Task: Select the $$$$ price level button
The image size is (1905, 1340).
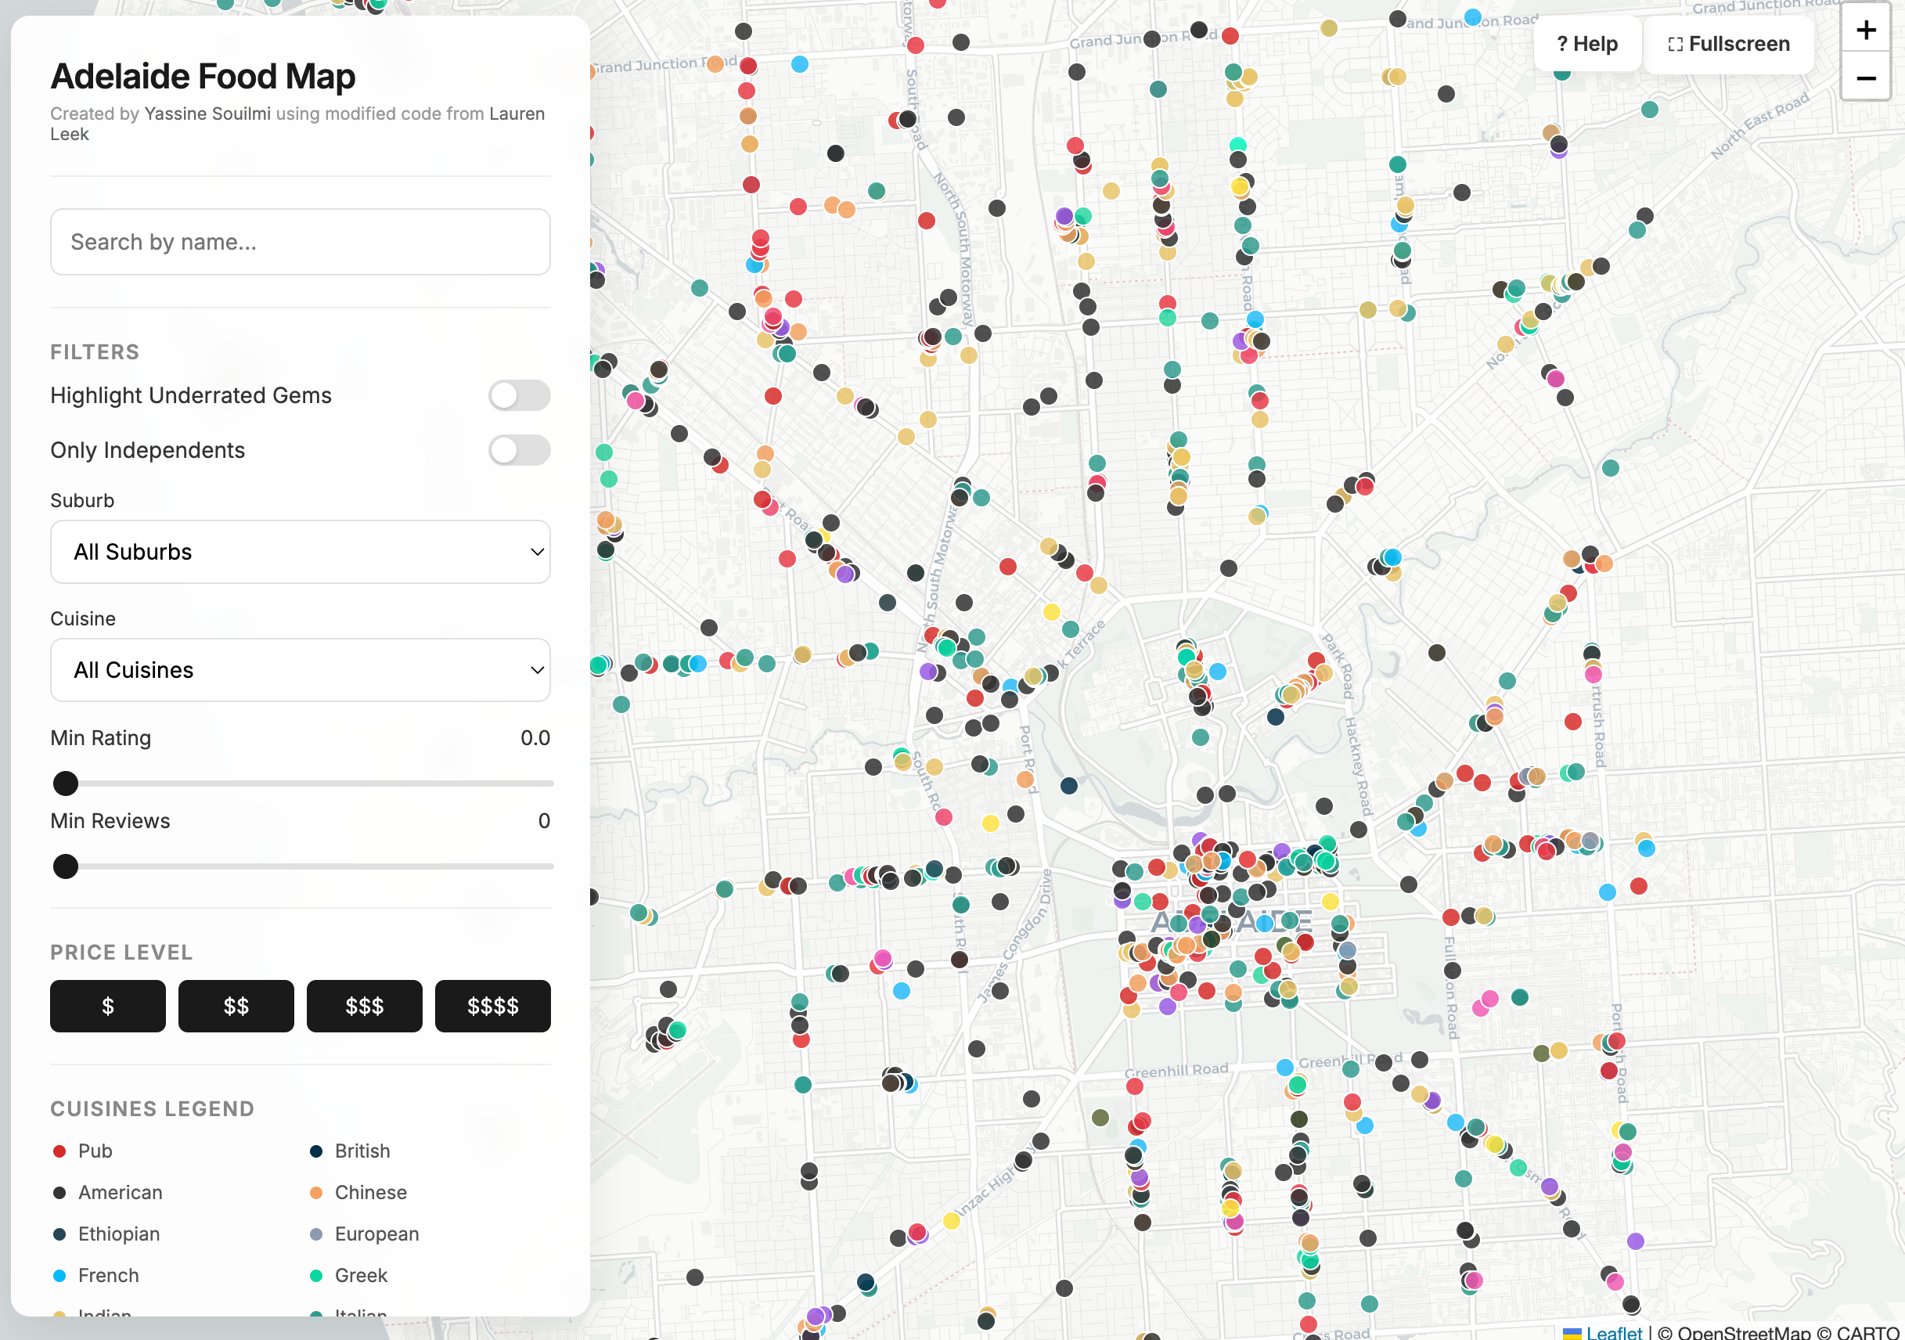Action: tap(493, 1007)
